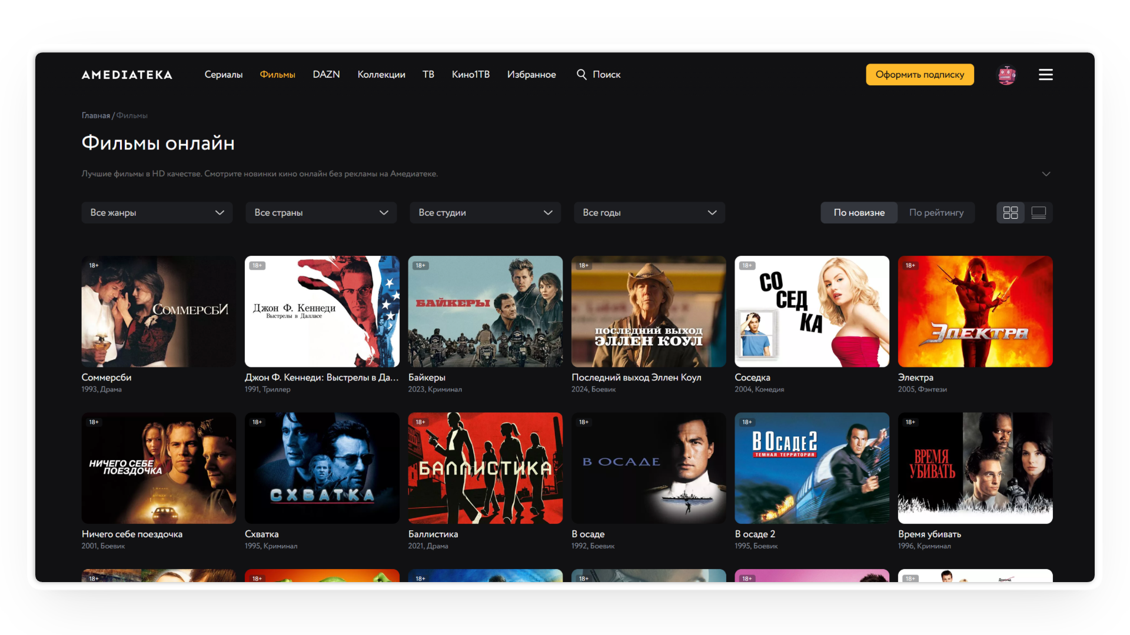Open the ТВ section
The image size is (1130, 635).
[x=428, y=75]
